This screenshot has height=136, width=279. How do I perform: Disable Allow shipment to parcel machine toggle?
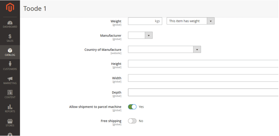click(132, 107)
